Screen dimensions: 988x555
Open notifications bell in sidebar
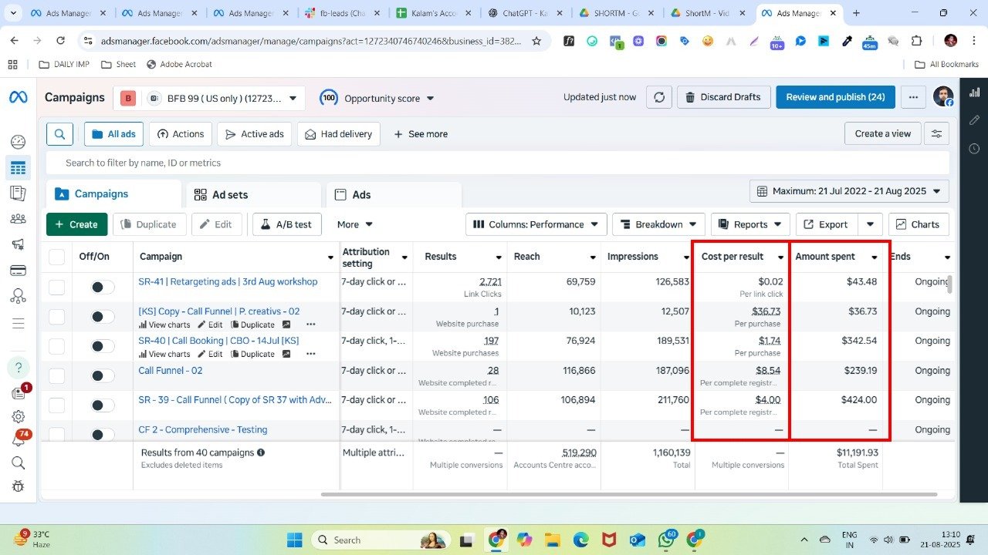coord(18,440)
